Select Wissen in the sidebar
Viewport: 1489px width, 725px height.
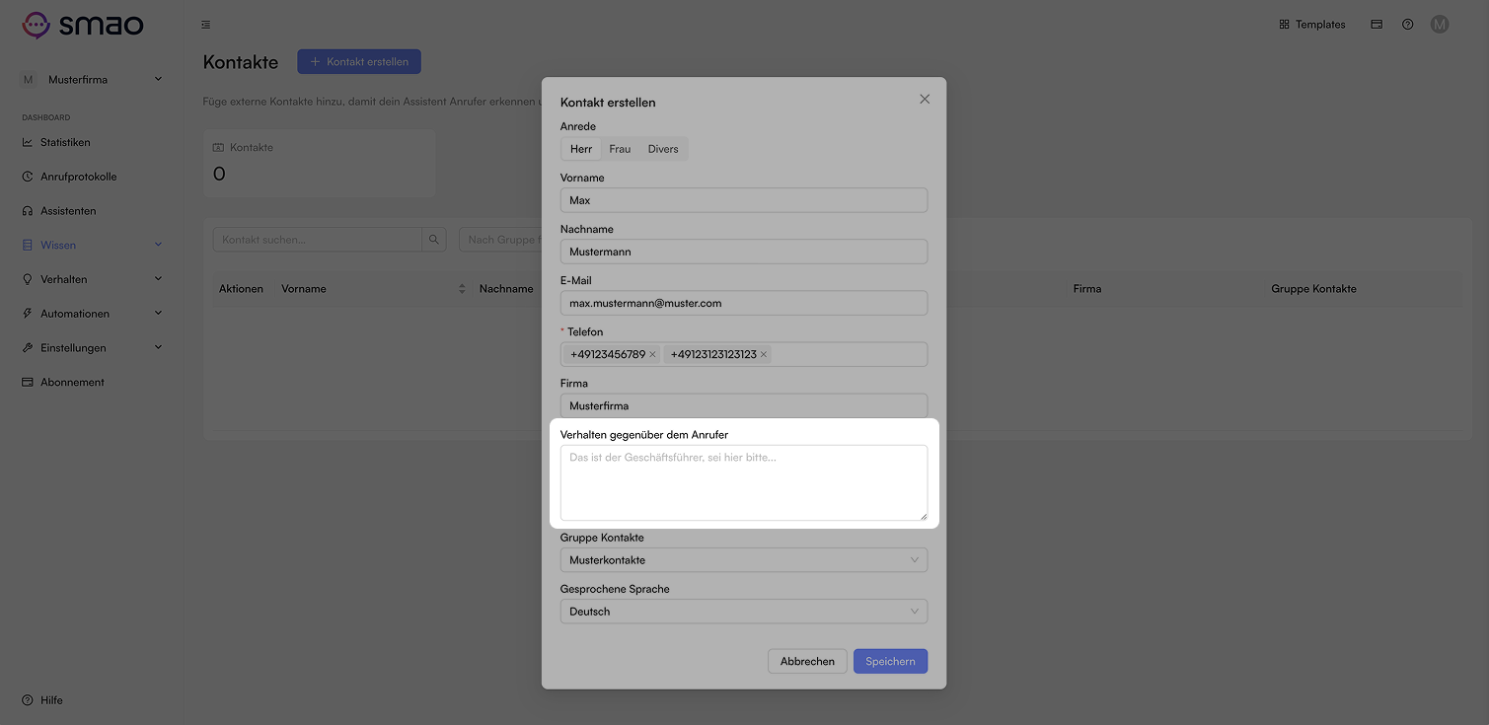coord(58,245)
